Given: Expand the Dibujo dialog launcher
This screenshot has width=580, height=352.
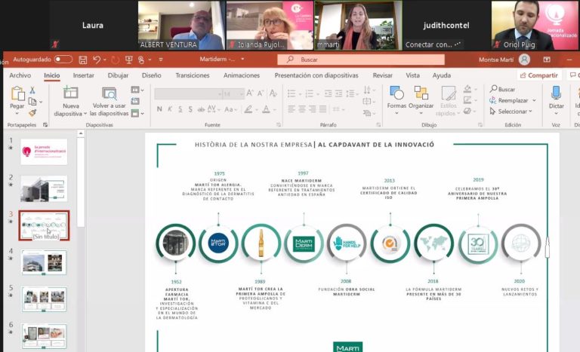Looking at the screenshot, I should click(x=480, y=125).
